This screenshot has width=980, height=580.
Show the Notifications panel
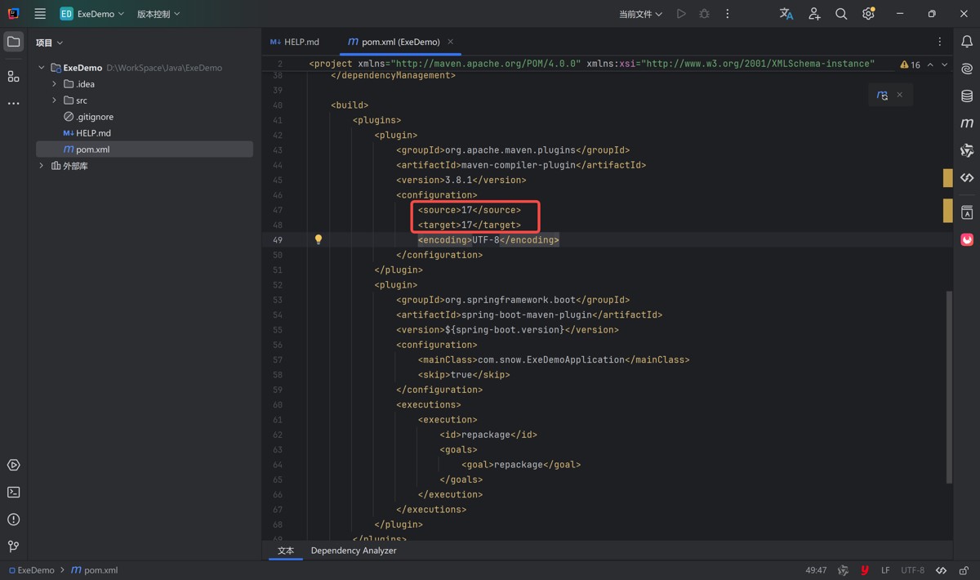pos(967,42)
